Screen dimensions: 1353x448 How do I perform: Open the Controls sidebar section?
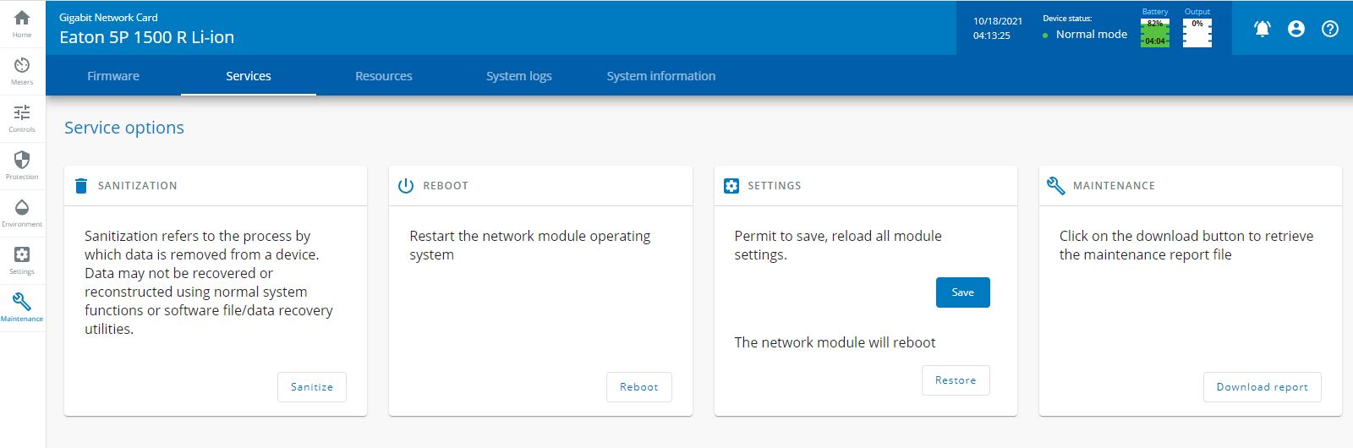point(22,117)
